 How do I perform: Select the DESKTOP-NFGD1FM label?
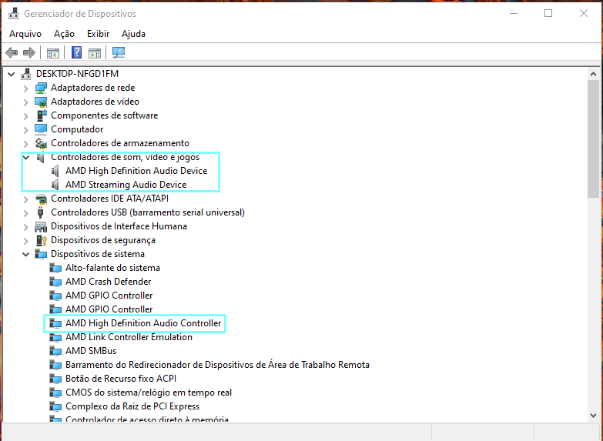[x=77, y=73]
